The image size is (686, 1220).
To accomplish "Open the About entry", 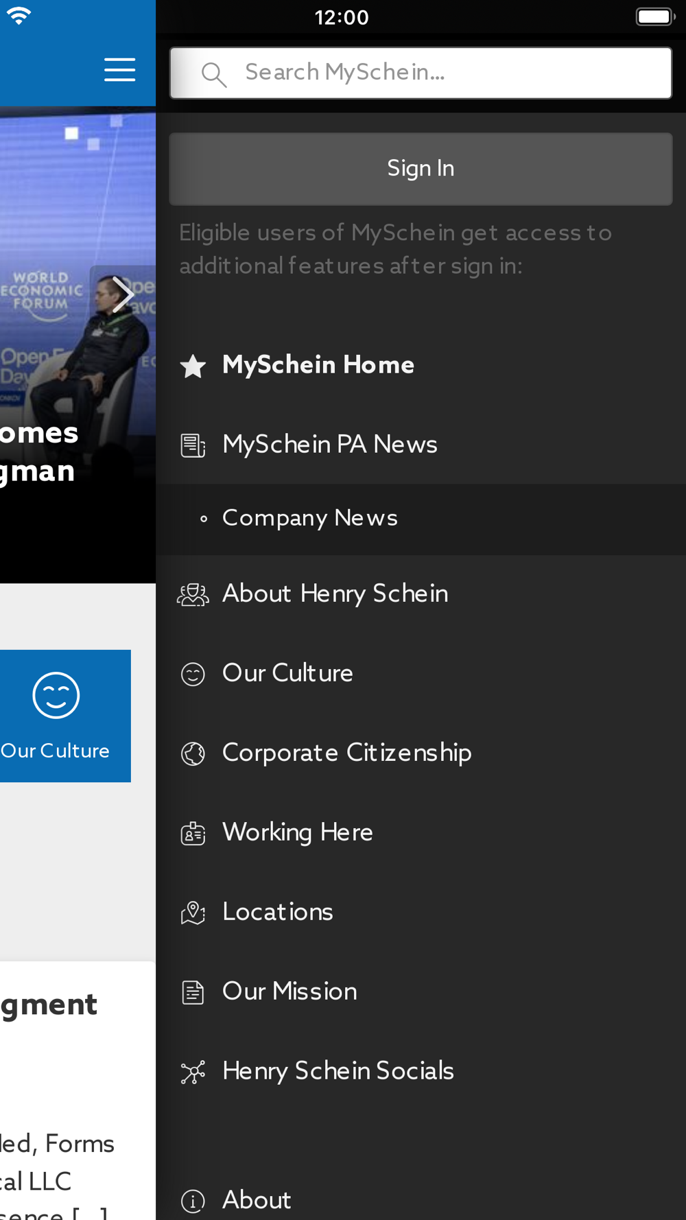I will [421, 1200].
